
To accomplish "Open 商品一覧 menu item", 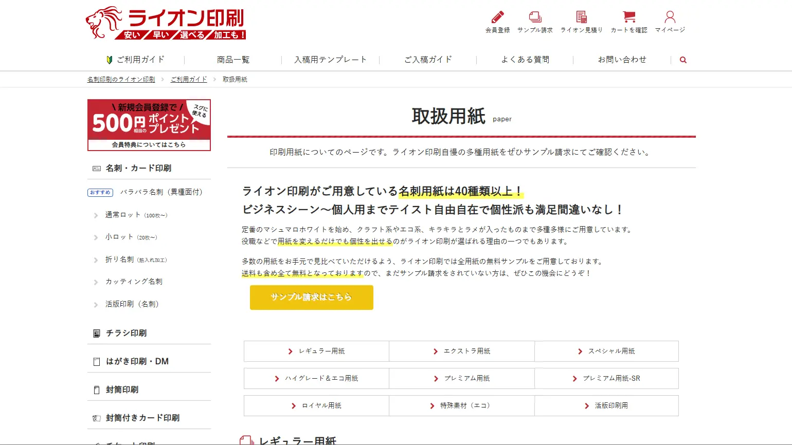I will (233, 60).
